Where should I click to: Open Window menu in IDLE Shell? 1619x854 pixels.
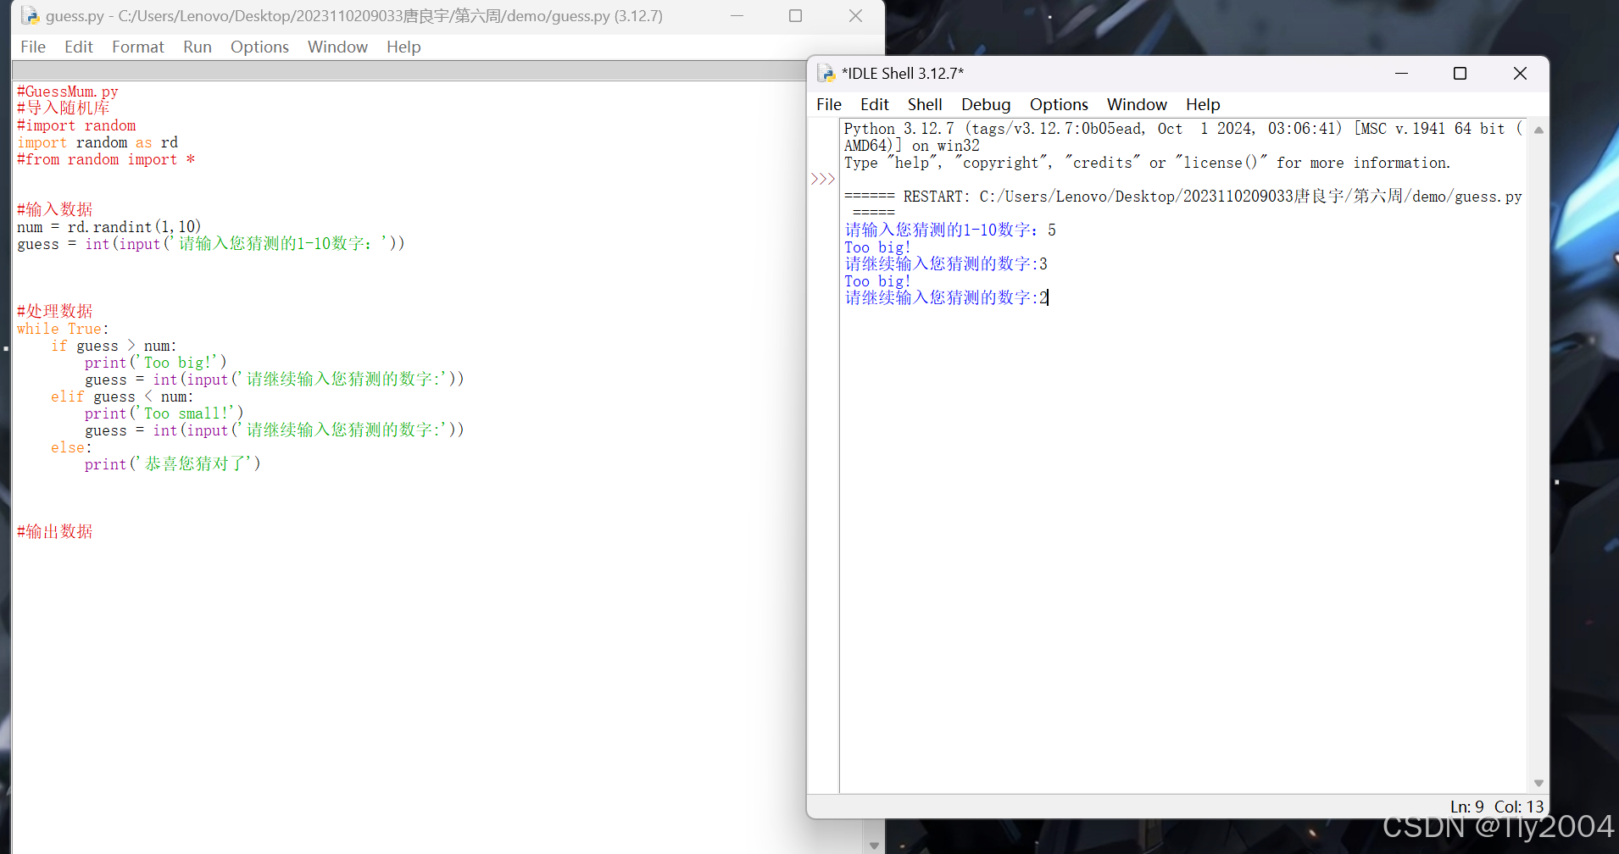pos(1137,104)
